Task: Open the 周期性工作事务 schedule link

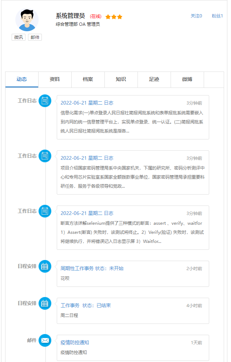Action: [77, 268]
